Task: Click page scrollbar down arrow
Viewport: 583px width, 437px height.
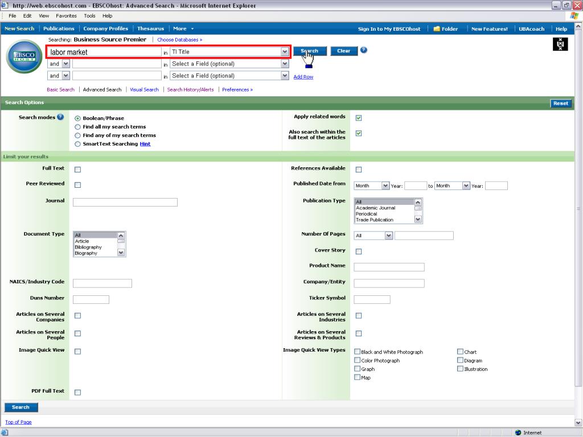Action: [x=578, y=423]
